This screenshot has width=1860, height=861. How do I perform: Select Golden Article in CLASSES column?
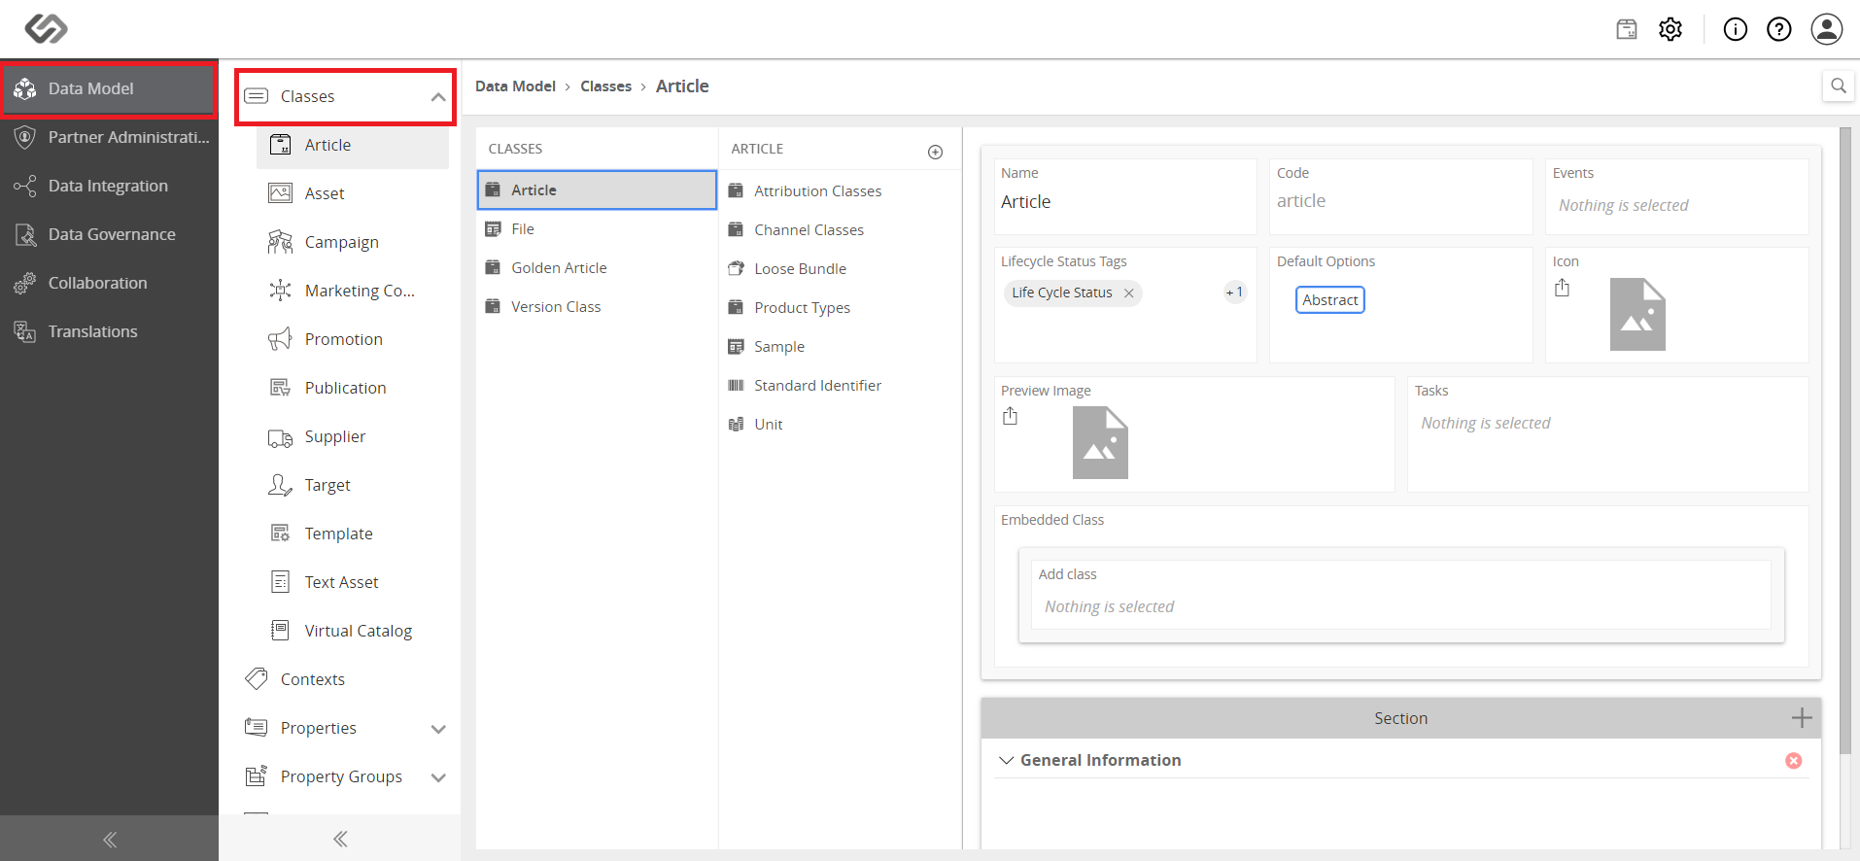coord(597,268)
